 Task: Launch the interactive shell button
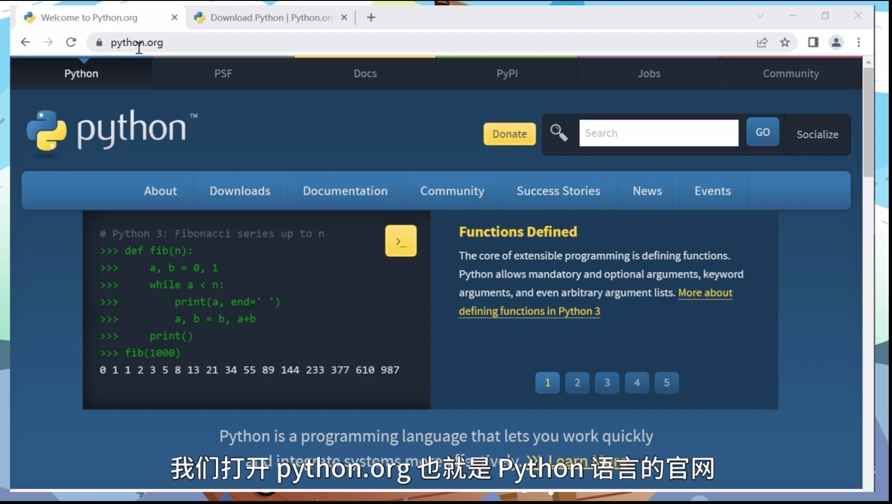401,241
